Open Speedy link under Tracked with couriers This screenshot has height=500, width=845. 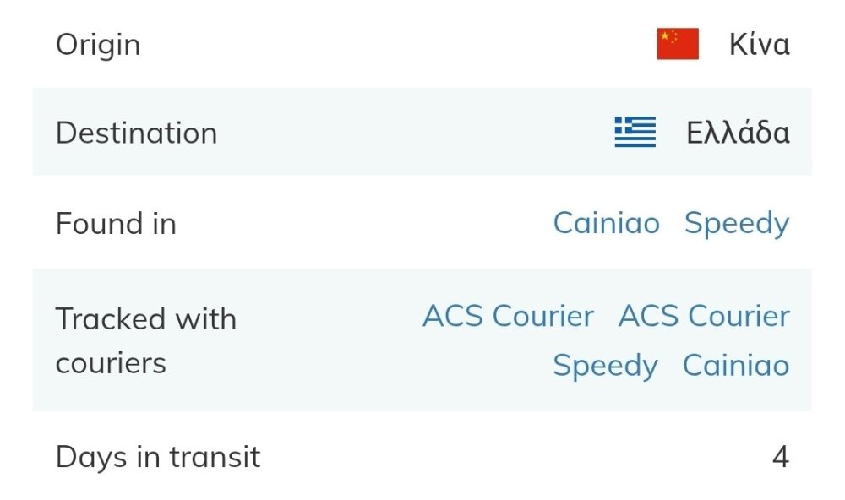tap(605, 366)
